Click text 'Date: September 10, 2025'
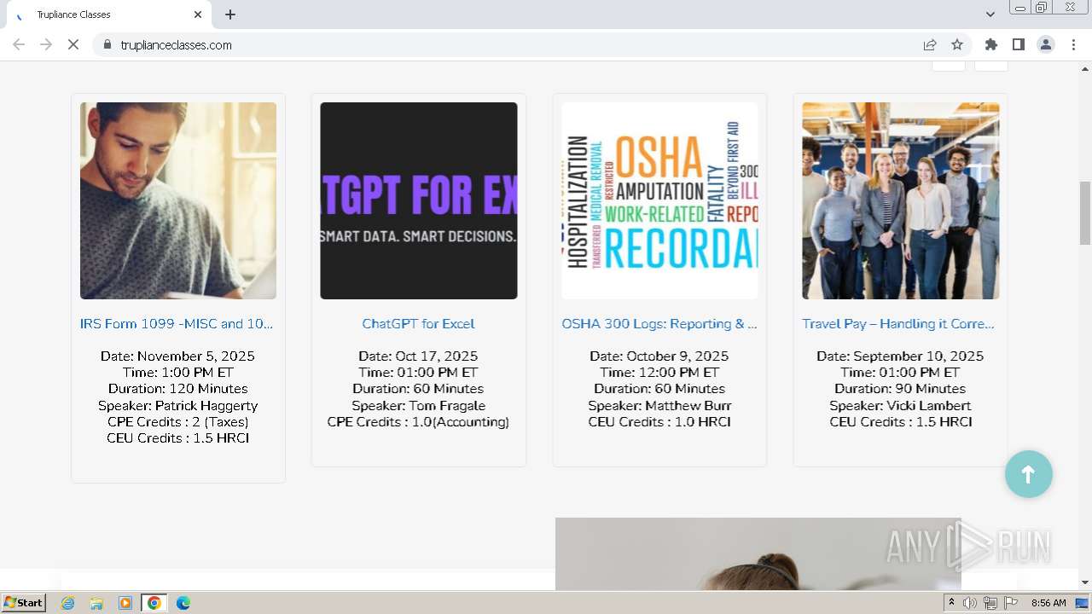Image resolution: width=1092 pixels, height=614 pixels. (900, 356)
